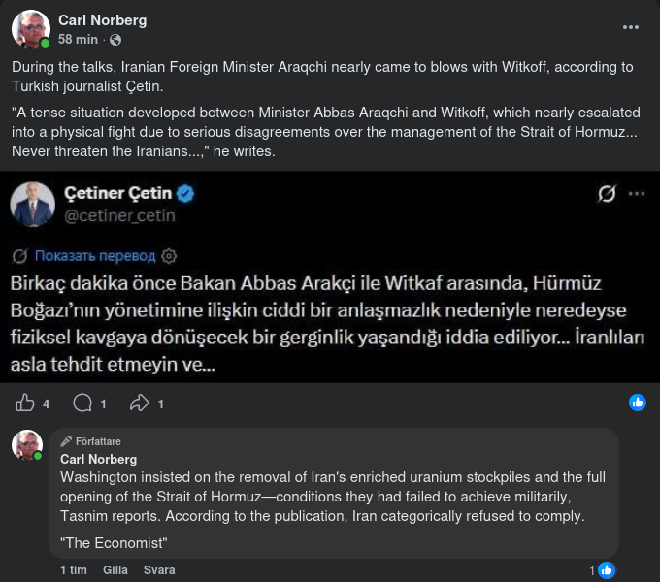Screen dimensions: 660x582
Task: Open comments via speech bubble icon
Action: [x=82, y=403]
